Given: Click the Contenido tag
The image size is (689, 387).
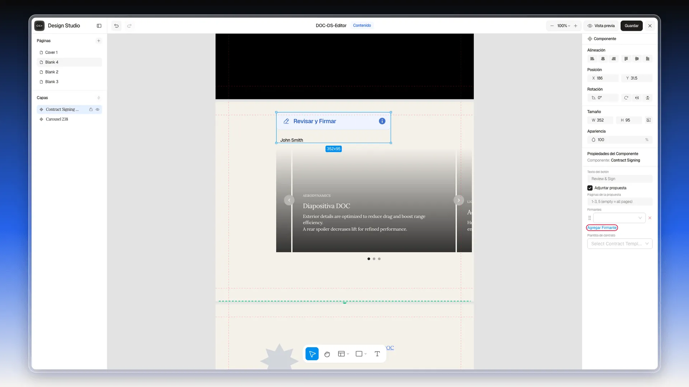Looking at the screenshot, I should tap(362, 25).
